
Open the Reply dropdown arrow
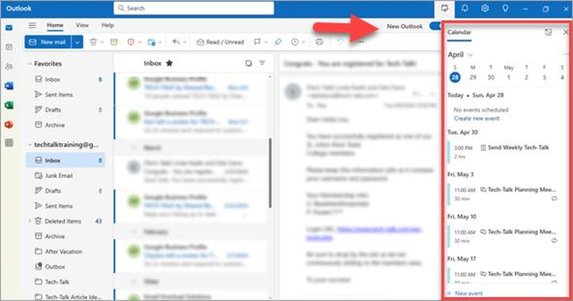pyautogui.click(x=185, y=42)
